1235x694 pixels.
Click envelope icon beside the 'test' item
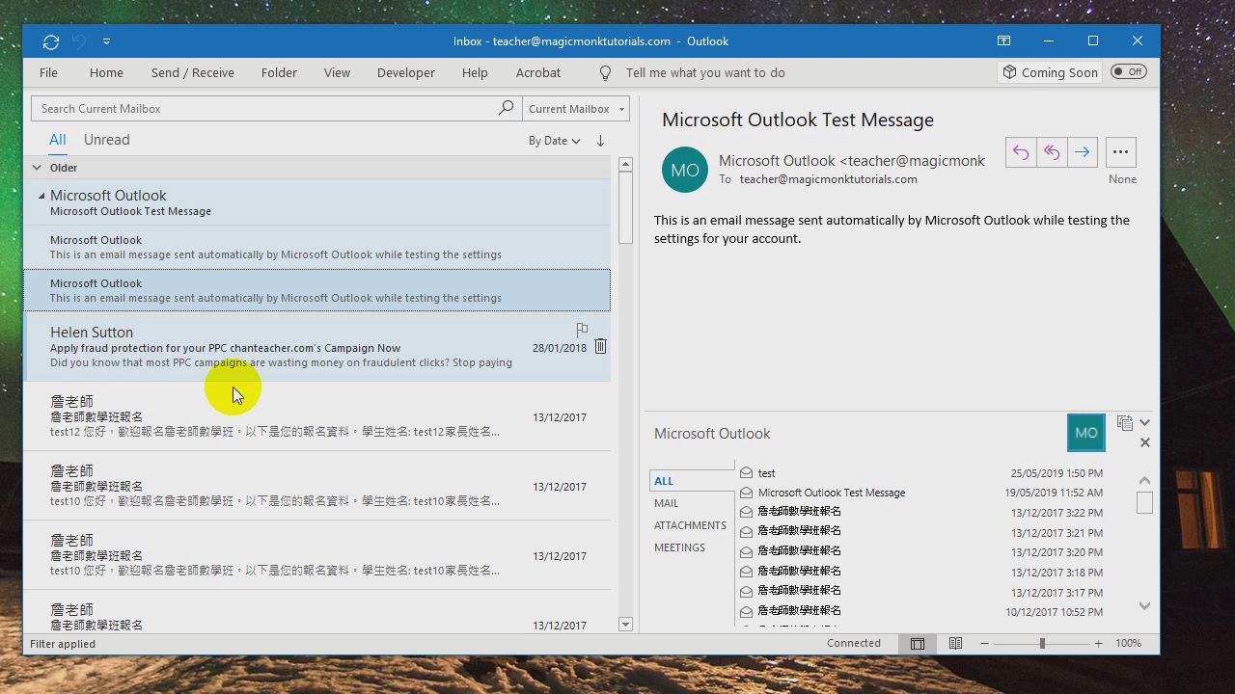746,473
